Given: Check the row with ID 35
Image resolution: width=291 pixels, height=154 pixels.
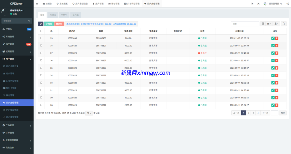Looking at the screenshot, I should pyautogui.click(x=41, y=68).
